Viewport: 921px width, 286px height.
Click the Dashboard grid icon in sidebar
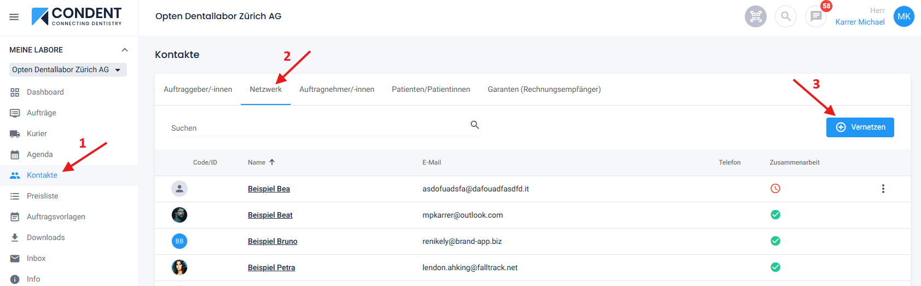(15, 92)
